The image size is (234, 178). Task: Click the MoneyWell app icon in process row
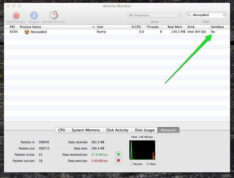(x=27, y=32)
